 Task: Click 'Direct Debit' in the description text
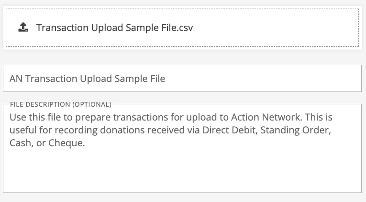(230, 130)
